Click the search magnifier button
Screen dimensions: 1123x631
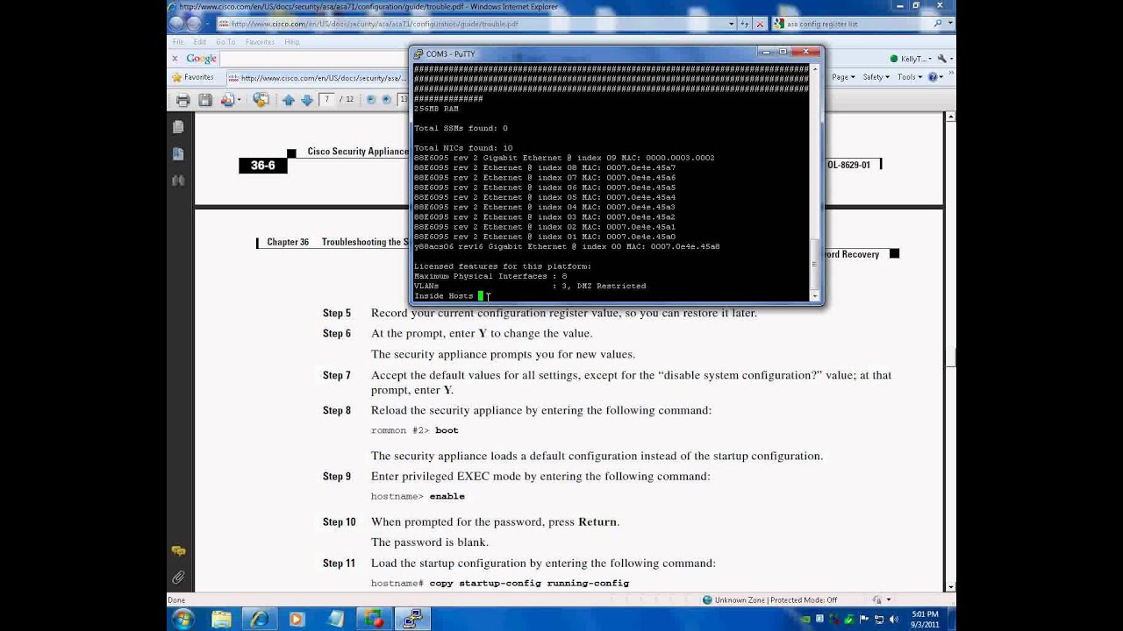938,24
